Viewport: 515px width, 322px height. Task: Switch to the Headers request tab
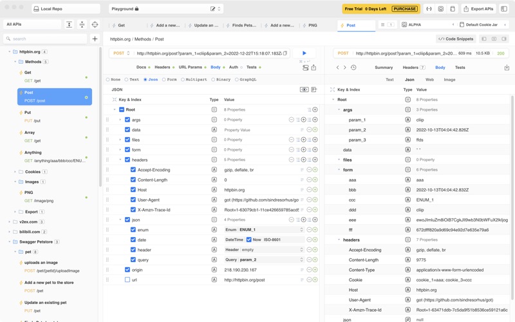click(x=162, y=67)
